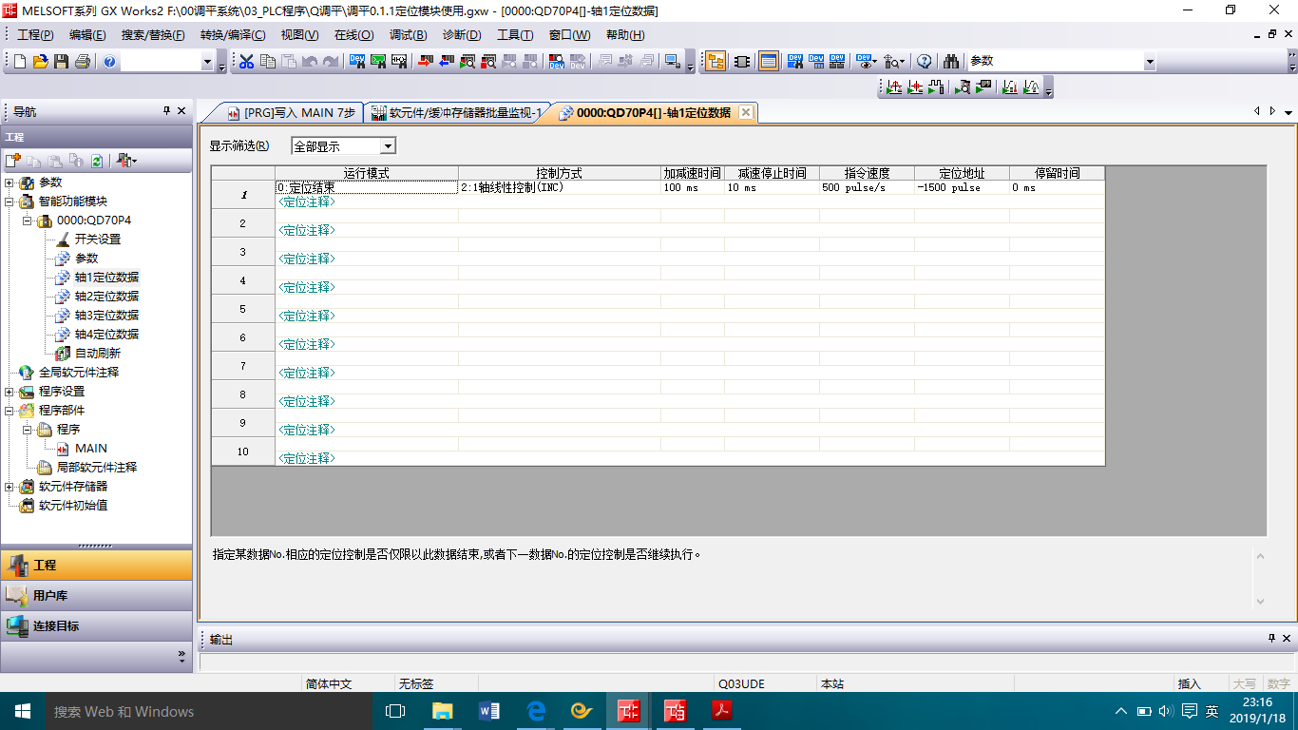Click the Read from PLC blue-arrow icon
The height and width of the screenshot is (730, 1298).
pos(446,62)
